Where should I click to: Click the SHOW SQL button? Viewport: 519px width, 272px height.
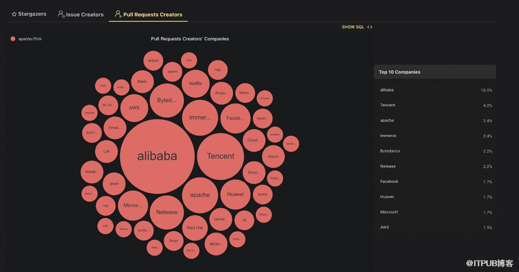pos(357,27)
